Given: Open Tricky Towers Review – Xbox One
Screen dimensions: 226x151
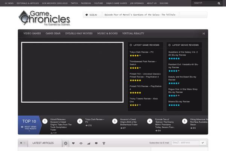Looking at the screenshot, I should coord(144,100).
